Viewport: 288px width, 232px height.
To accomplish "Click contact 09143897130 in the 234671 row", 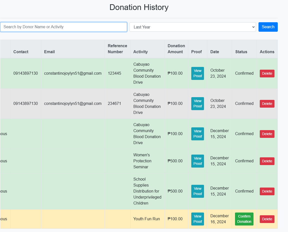I will click(25, 104).
